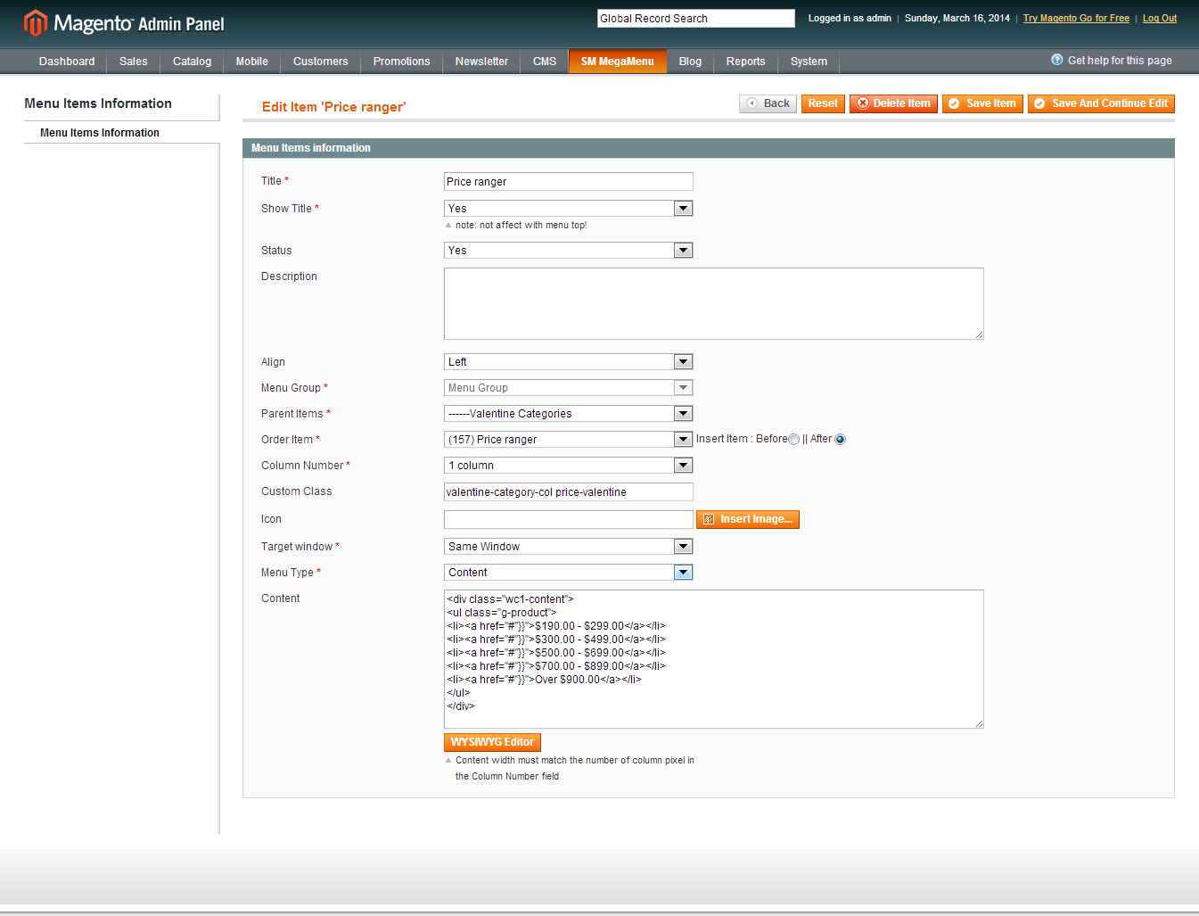This screenshot has width=1199, height=916.
Task: Click the help question mark icon
Action: pos(1057,60)
